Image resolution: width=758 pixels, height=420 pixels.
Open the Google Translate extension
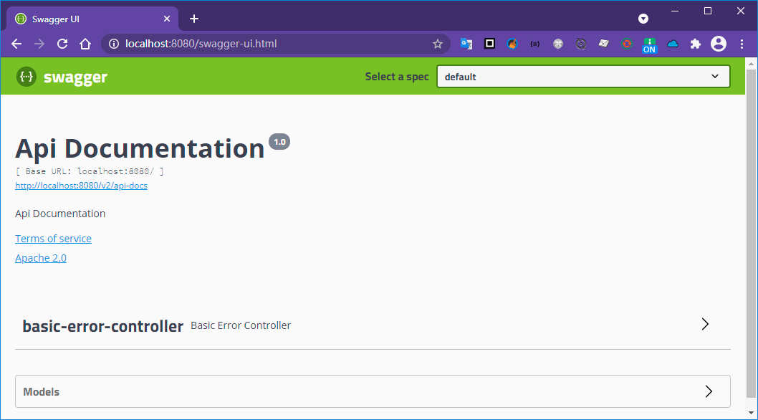coord(466,44)
